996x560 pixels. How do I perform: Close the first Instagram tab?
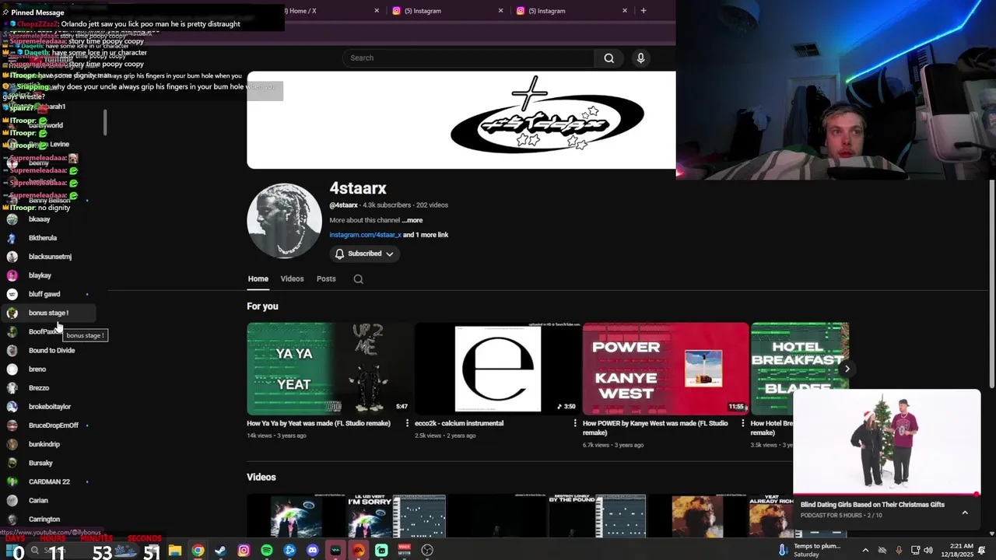[x=500, y=11]
